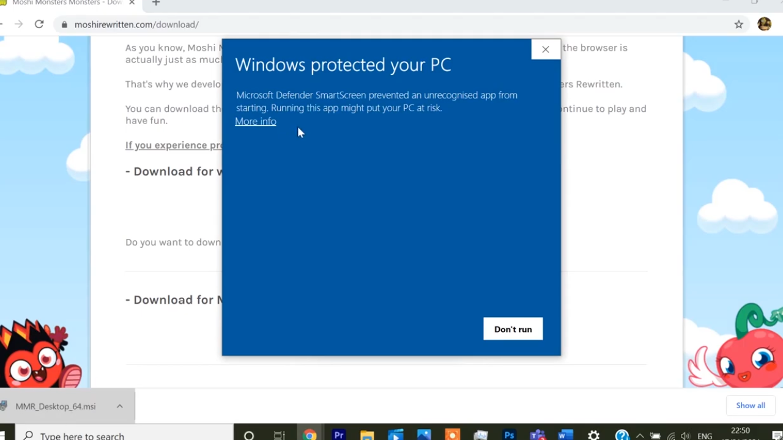This screenshot has width=783, height=440.
Task: Open Adobe Premiere Pro from taskbar
Action: pyautogui.click(x=338, y=435)
